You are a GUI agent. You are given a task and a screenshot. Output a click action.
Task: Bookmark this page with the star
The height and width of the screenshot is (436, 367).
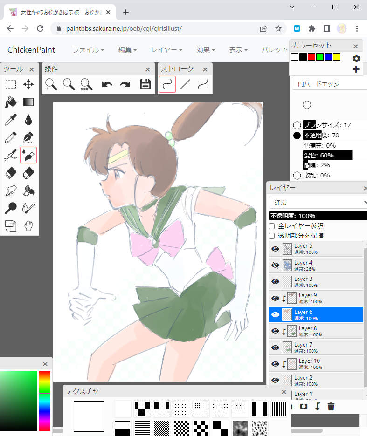(278, 28)
